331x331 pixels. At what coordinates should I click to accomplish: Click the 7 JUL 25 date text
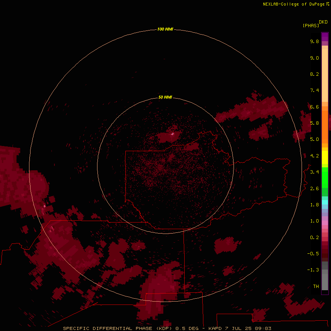(239, 328)
